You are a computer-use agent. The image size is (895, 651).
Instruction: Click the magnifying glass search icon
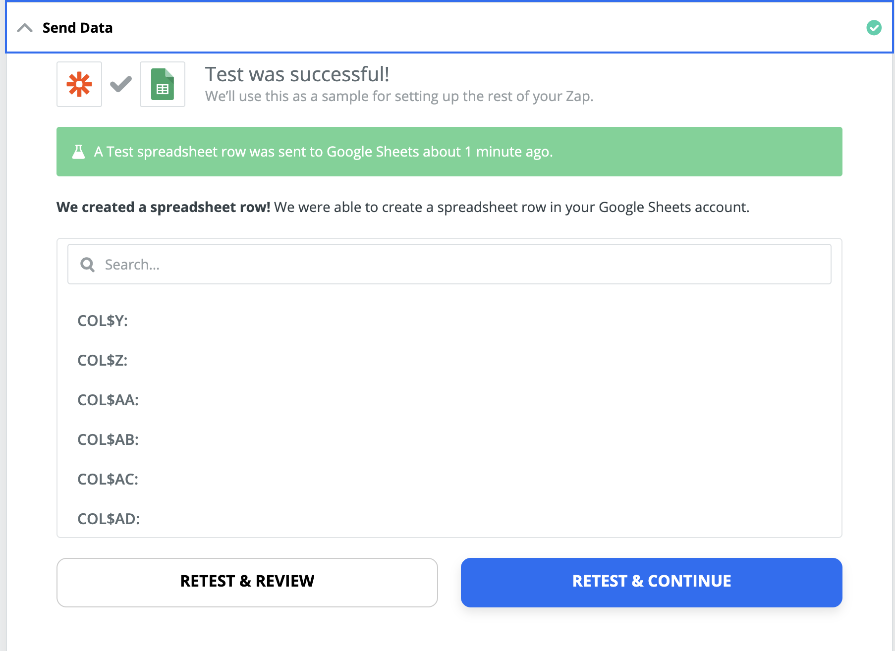point(88,265)
